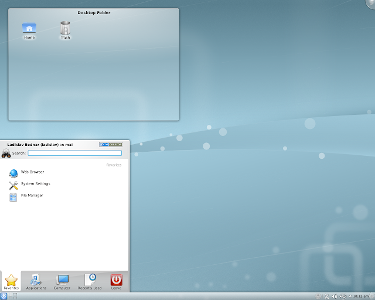The image size is (375, 300).
Task: Click the KDE Desktop badge in menu header
Action: pyautogui.click(x=111, y=145)
